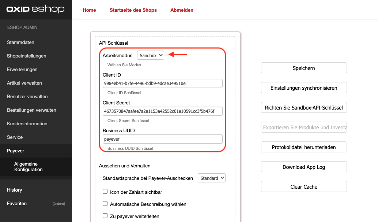This screenshot has width=378, height=222.
Task: Open the Home link
Action: click(x=89, y=10)
